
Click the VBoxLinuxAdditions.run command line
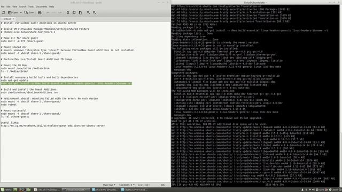29,92
